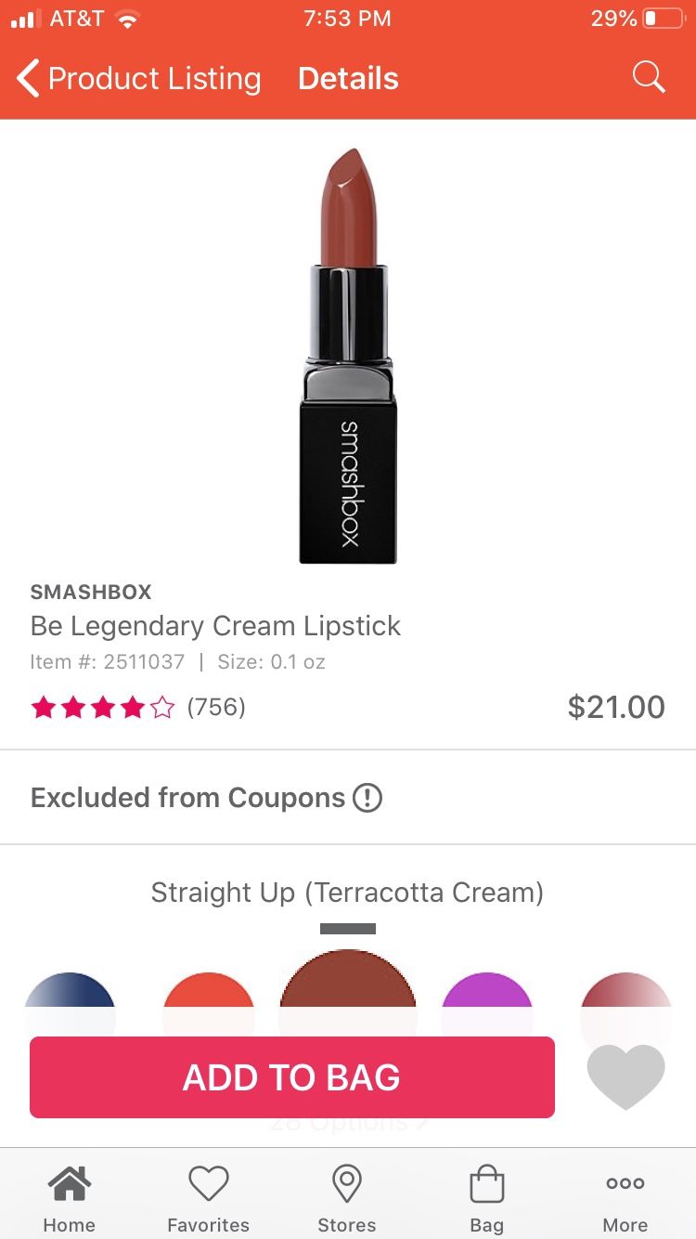The image size is (696, 1239).
Task: Open the Home tab
Action: (x=70, y=1198)
